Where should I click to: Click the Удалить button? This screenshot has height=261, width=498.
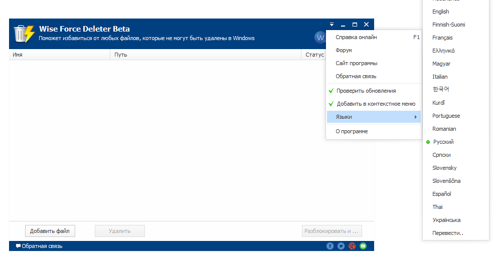pyautogui.click(x=120, y=231)
